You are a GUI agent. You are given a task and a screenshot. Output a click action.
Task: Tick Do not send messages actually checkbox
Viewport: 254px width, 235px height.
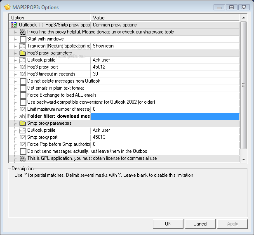pyautogui.click(x=23, y=152)
